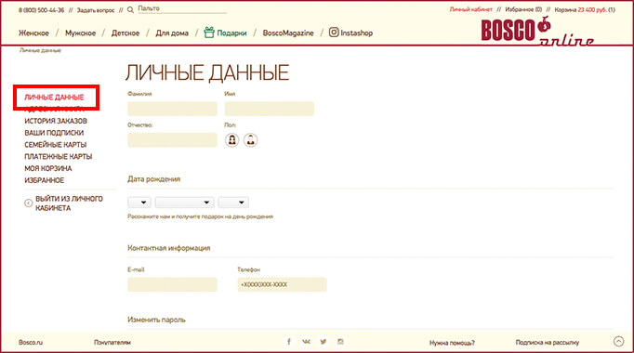Click phone number 8 (800) 500-44-36

[41, 10]
